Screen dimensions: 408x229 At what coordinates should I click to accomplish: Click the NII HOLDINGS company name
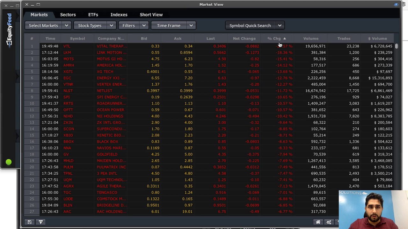coord(110,116)
